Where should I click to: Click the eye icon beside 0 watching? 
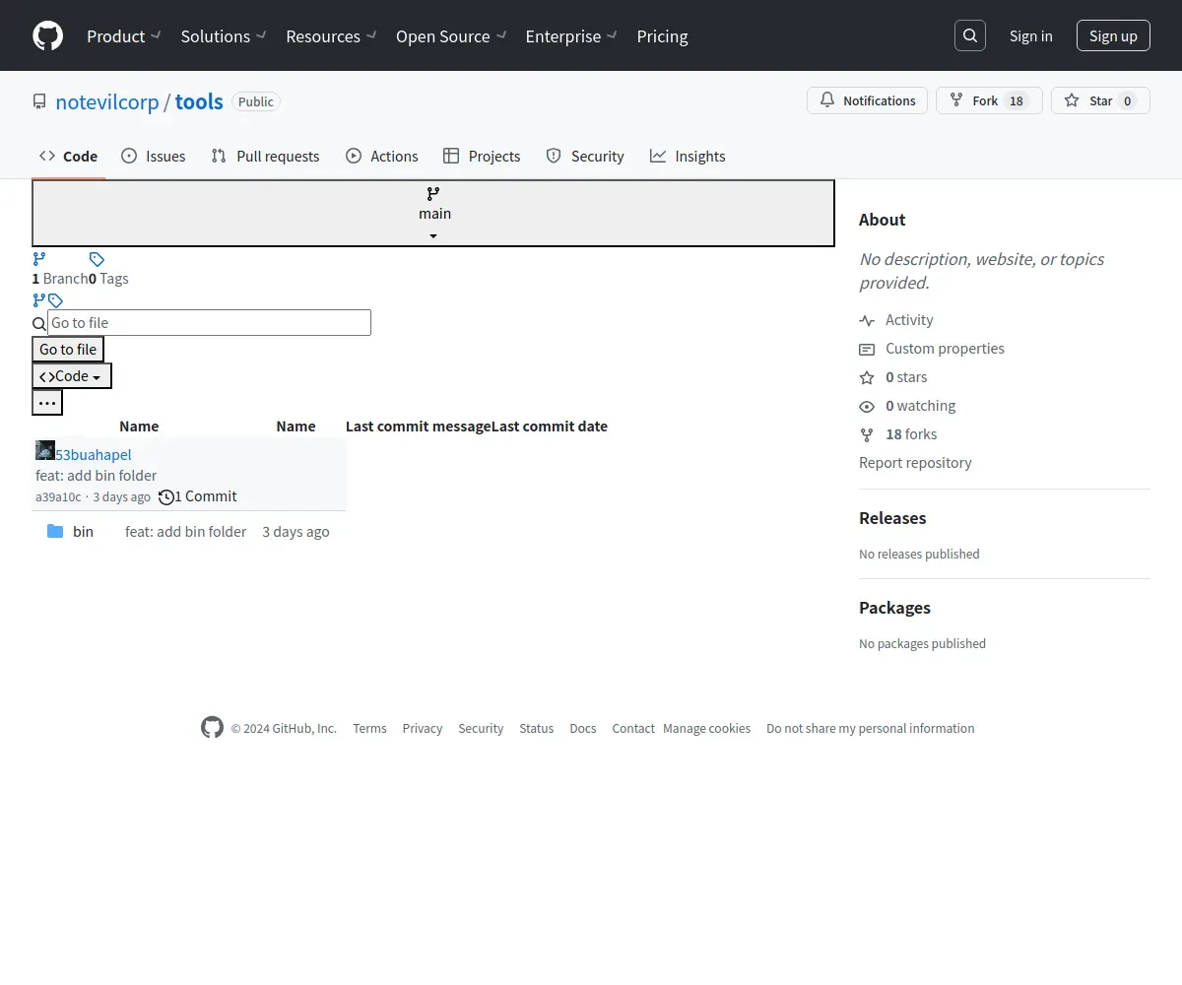867,406
